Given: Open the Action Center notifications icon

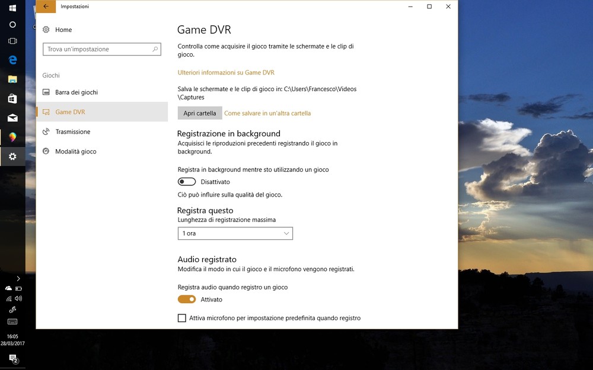Looking at the screenshot, I should pyautogui.click(x=13, y=358).
